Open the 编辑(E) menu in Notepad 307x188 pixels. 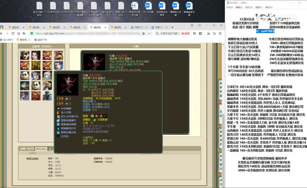point(239,7)
